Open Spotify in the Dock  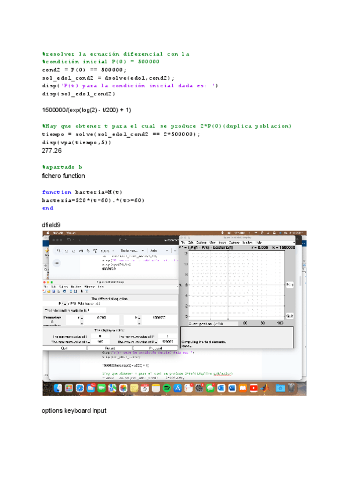(x=166, y=388)
